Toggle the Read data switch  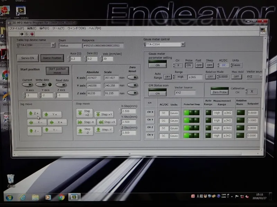[61, 85]
